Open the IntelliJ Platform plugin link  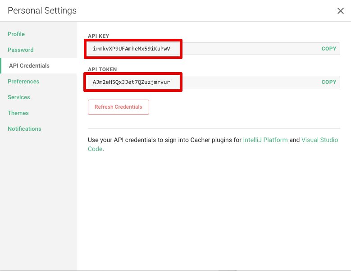pyautogui.click(x=265, y=140)
